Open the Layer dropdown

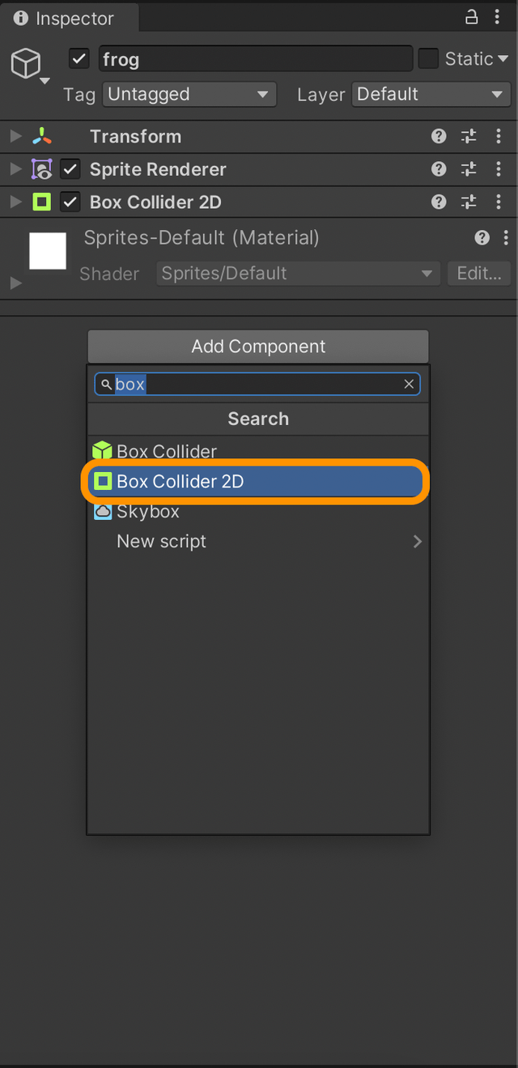(431, 95)
